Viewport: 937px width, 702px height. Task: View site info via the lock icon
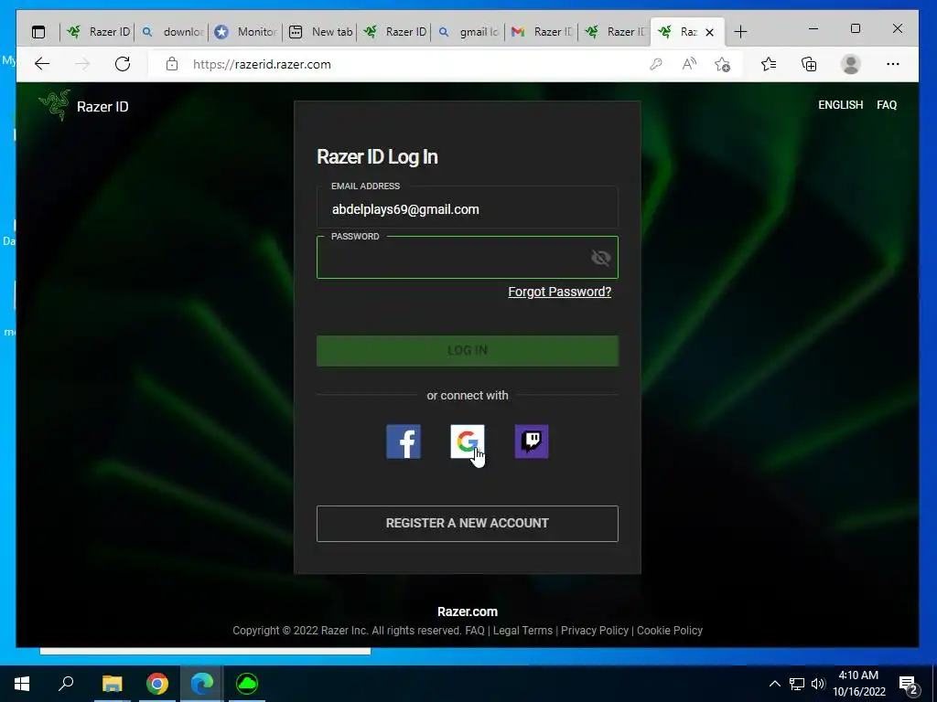[x=172, y=64]
